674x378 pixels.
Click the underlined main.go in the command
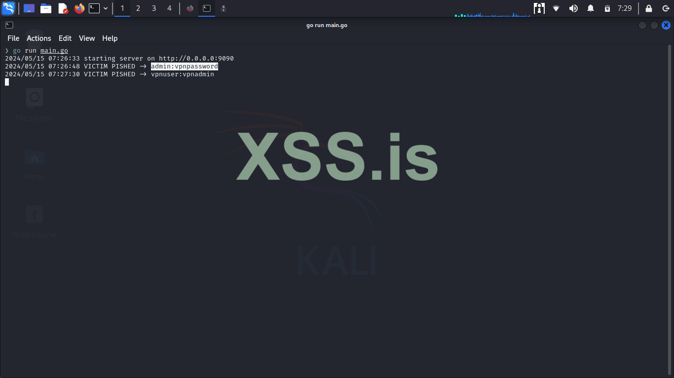click(54, 51)
